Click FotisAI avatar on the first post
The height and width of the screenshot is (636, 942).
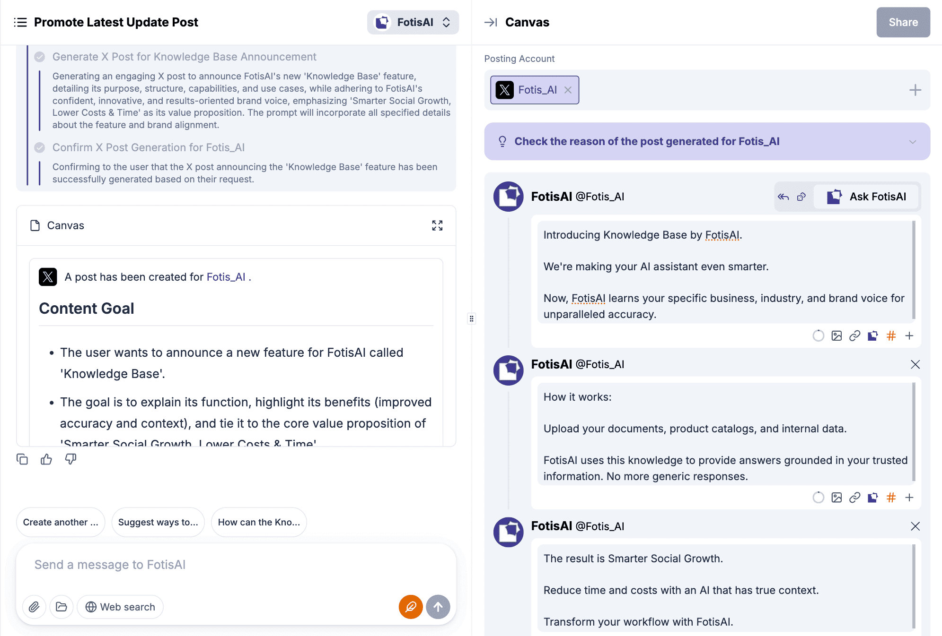508,197
